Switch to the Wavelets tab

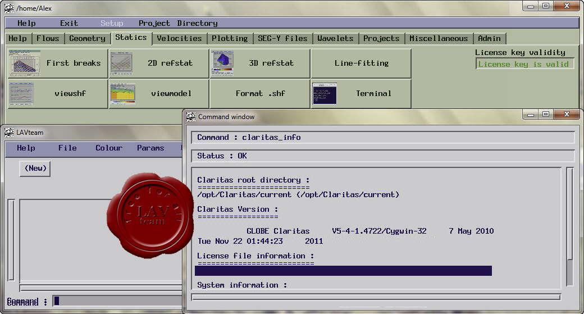pos(335,38)
